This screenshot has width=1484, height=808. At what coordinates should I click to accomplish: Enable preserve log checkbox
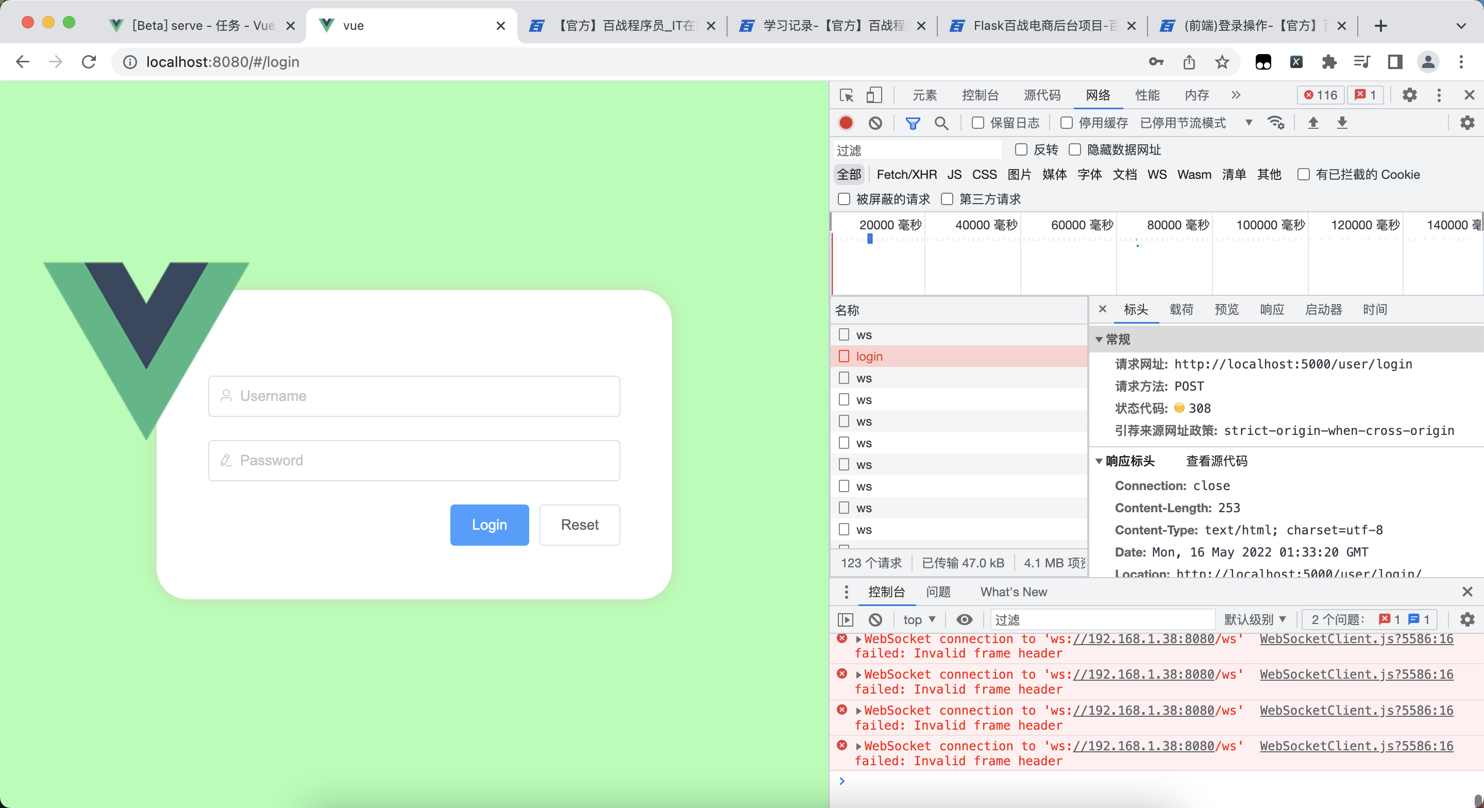977,123
